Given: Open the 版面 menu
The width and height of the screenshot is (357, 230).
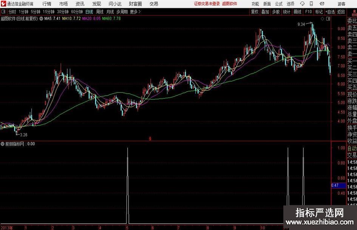Looking at the screenshot, I should click(267, 4).
